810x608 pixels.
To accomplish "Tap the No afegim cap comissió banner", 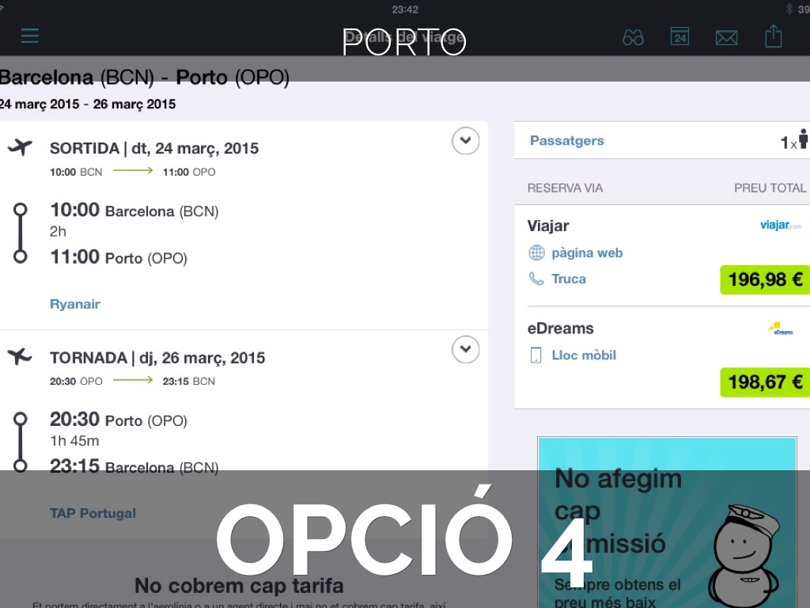I will 666,522.
